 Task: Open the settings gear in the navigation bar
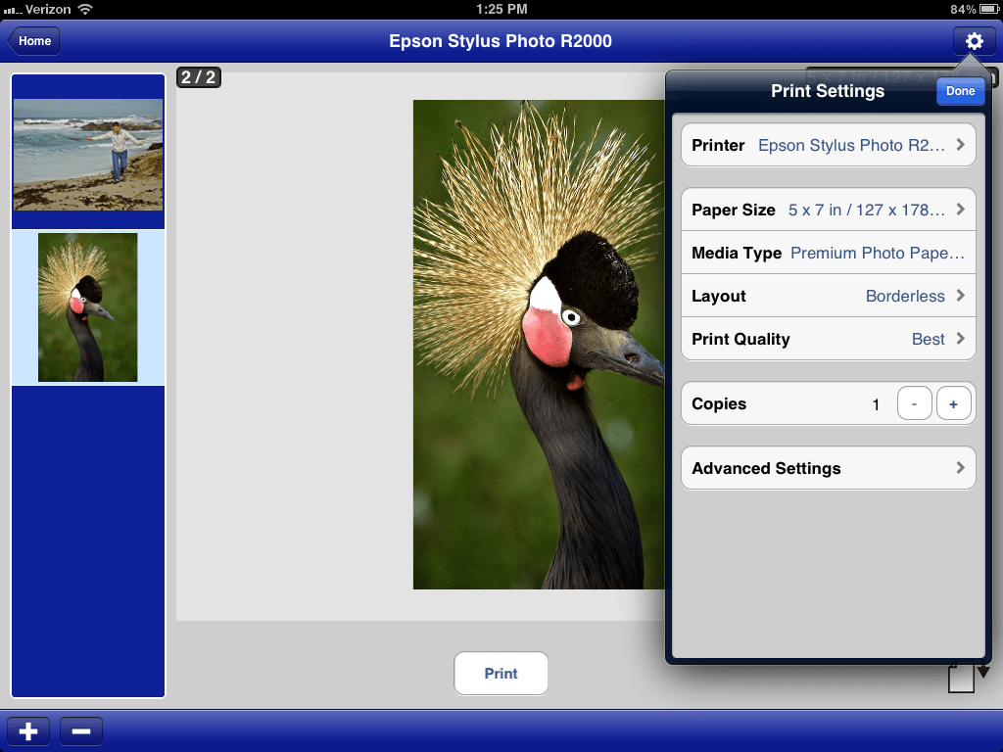tap(973, 41)
